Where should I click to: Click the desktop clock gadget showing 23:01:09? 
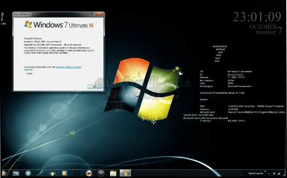[257, 17]
